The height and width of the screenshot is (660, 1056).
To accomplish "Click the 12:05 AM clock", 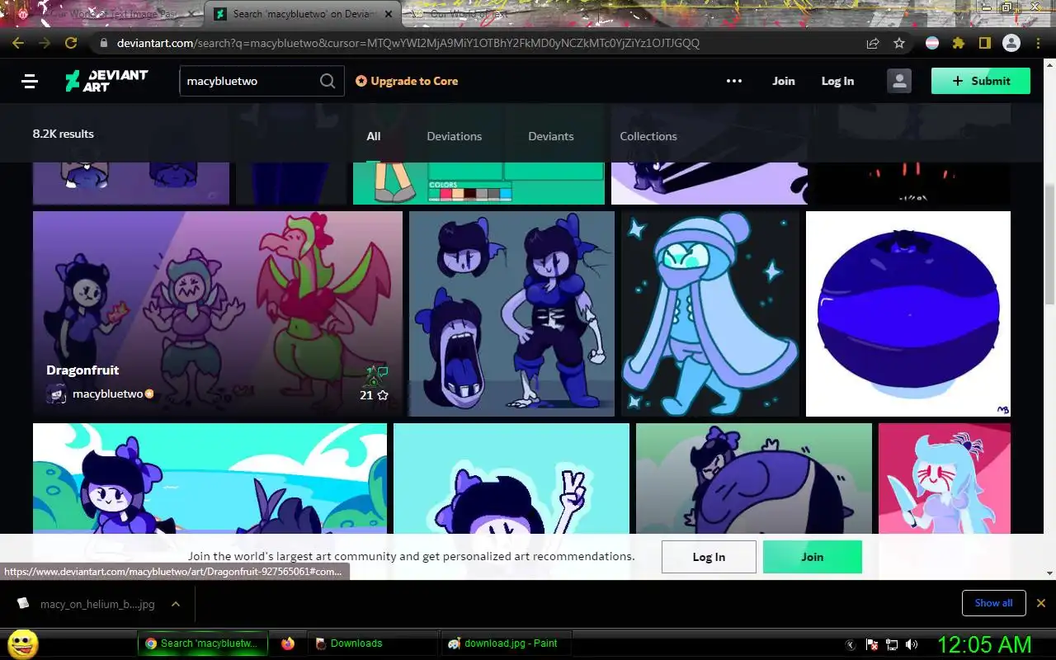I will [x=984, y=644].
